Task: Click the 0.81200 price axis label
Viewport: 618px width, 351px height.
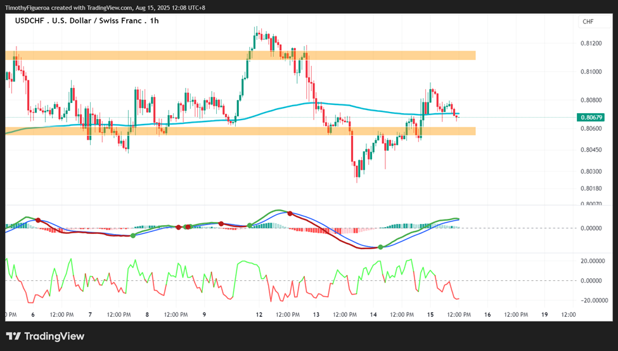Action: [591, 43]
